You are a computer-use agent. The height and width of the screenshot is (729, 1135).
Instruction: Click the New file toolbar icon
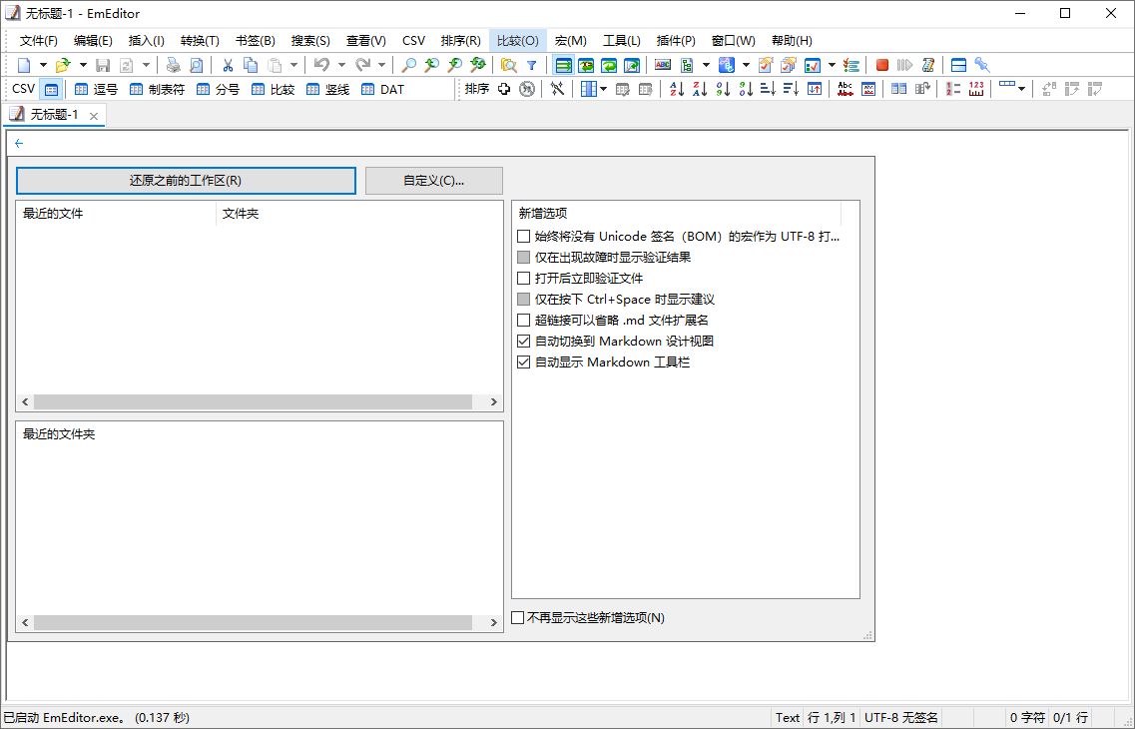(x=24, y=65)
